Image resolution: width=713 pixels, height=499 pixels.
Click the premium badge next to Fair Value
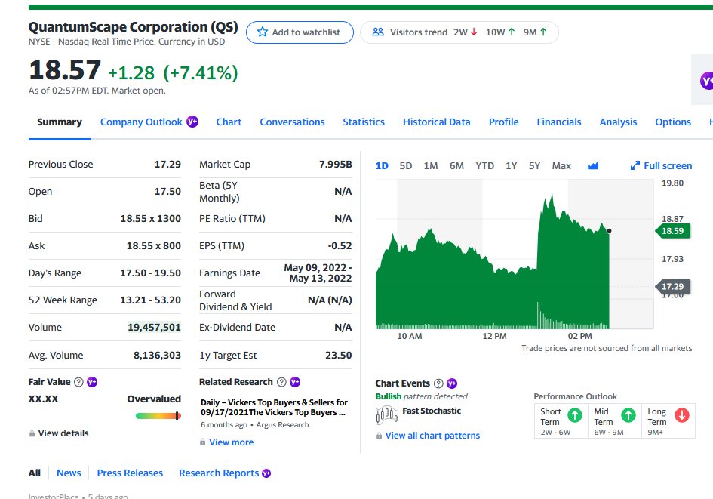click(x=92, y=382)
